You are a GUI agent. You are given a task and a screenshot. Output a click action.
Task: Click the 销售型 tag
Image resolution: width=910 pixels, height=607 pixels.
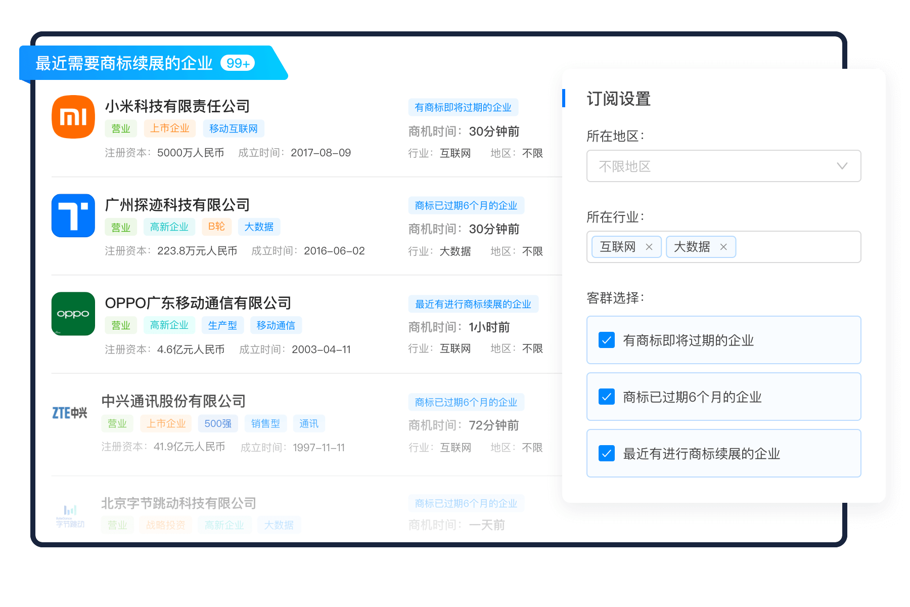[x=265, y=423]
